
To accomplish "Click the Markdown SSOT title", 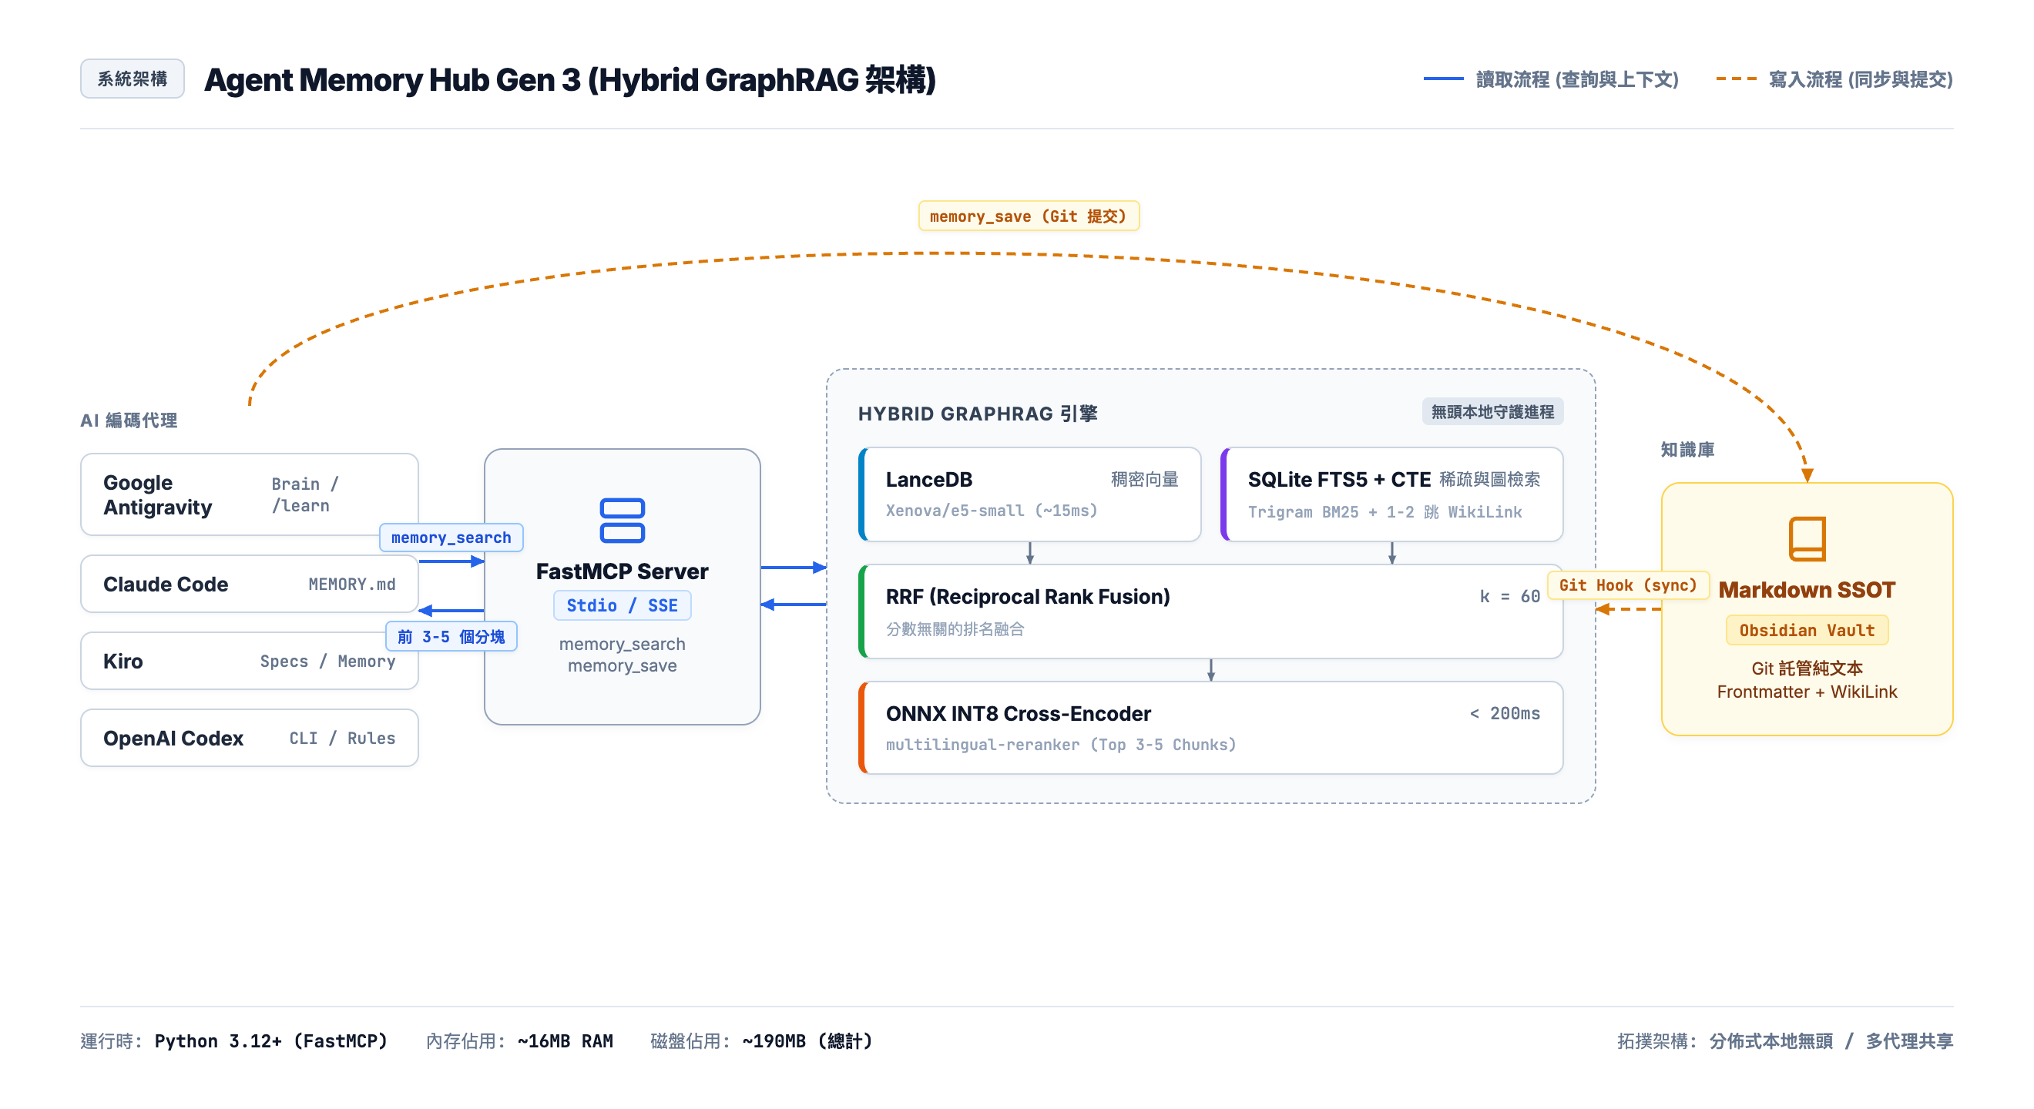I will click(1807, 590).
